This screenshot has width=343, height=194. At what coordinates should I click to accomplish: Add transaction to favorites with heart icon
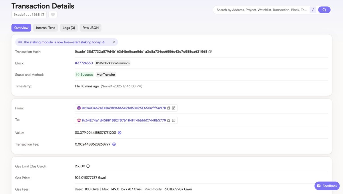tap(53, 15)
